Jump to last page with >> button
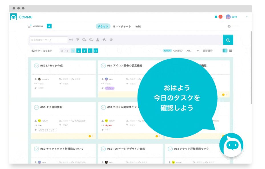Screen dimensions: 265x169 pyautogui.click(x=96, y=51)
